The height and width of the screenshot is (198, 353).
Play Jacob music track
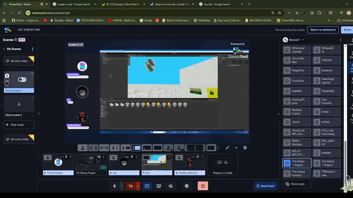(297, 122)
